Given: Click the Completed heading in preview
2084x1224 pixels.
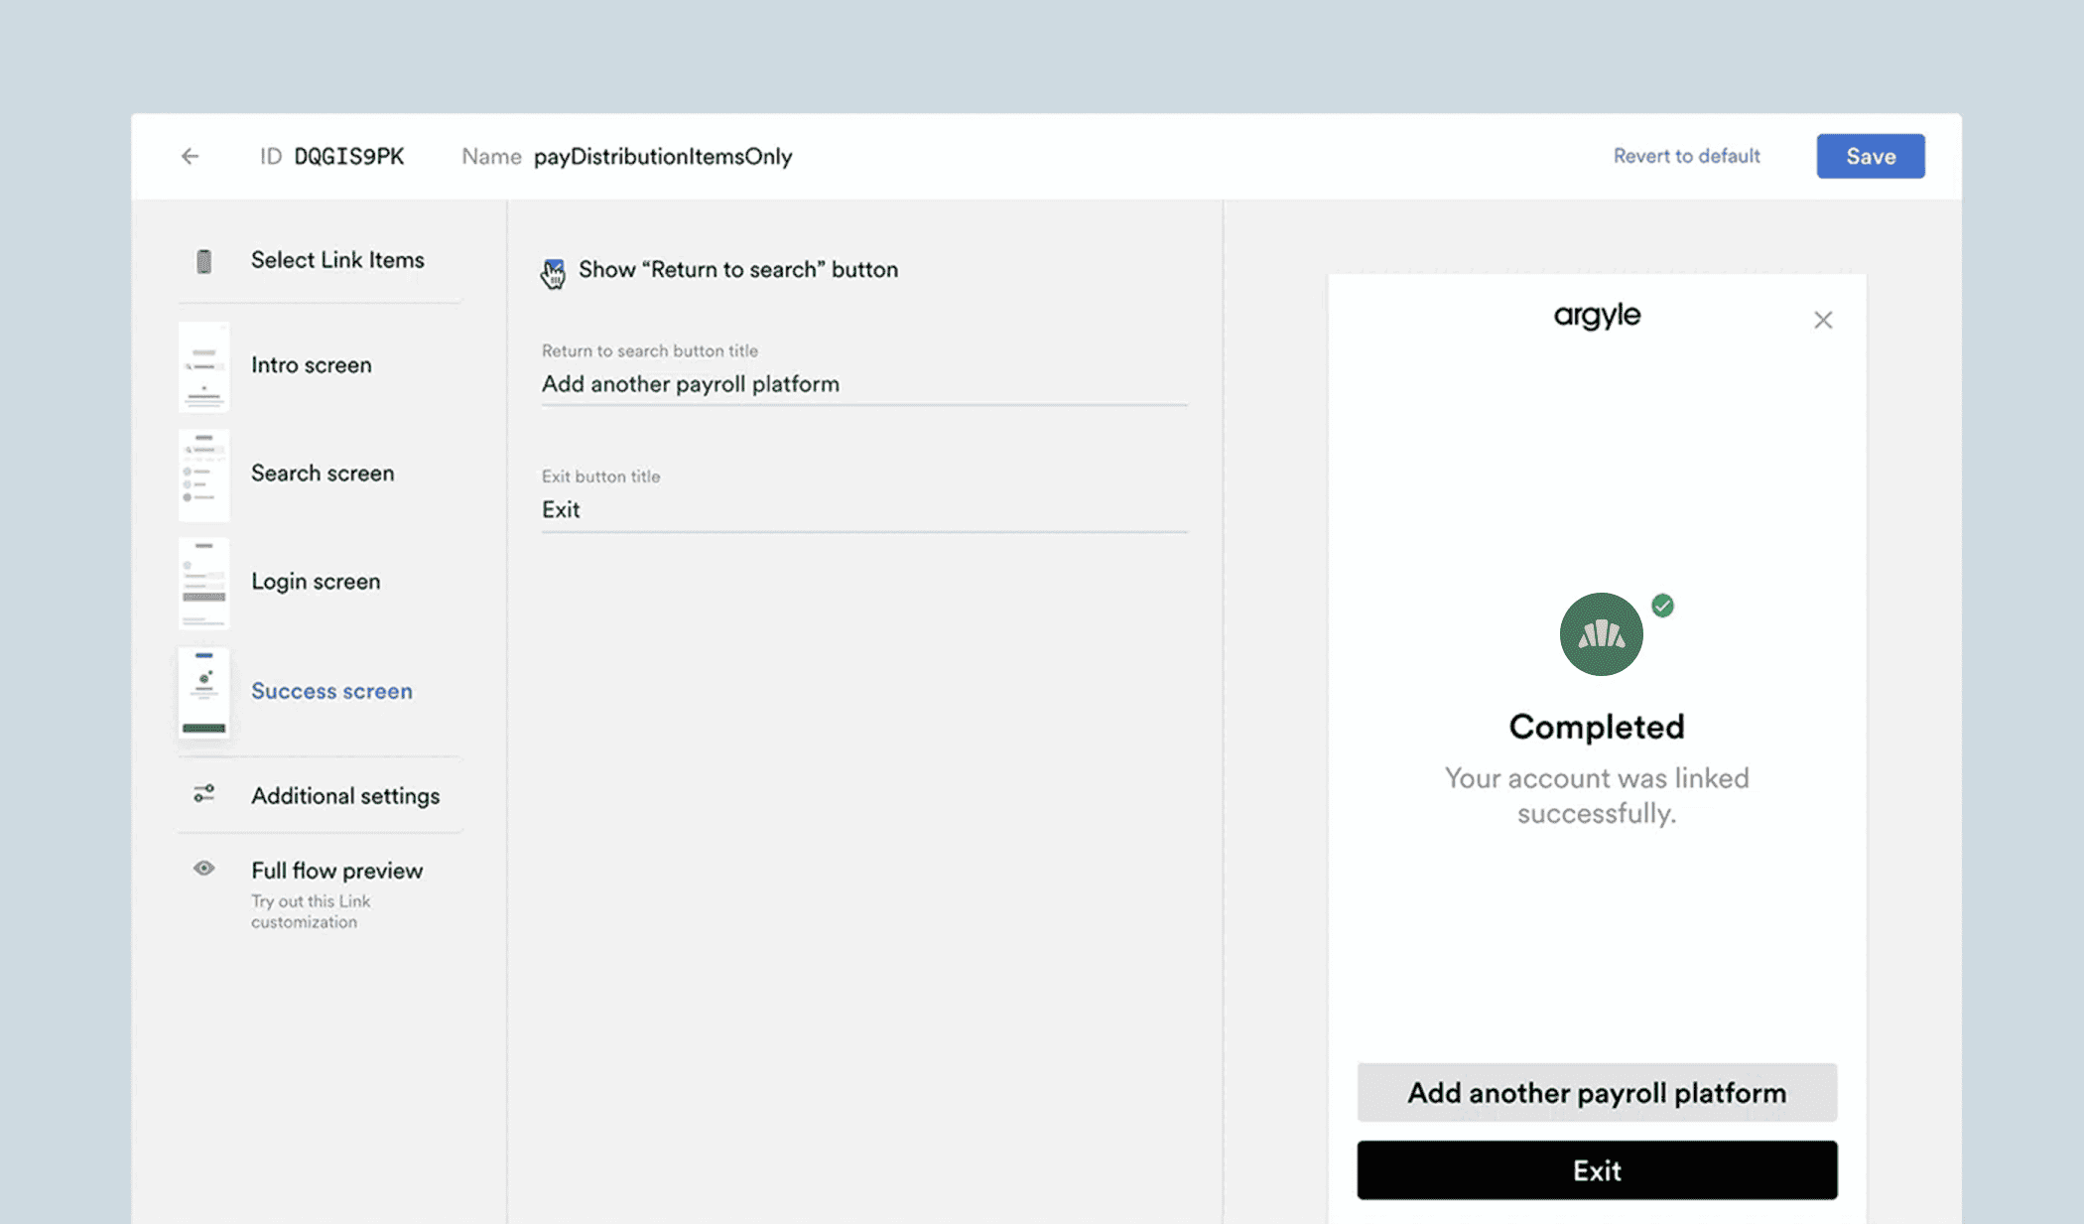Looking at the screenshot, I should [1597, 727].
